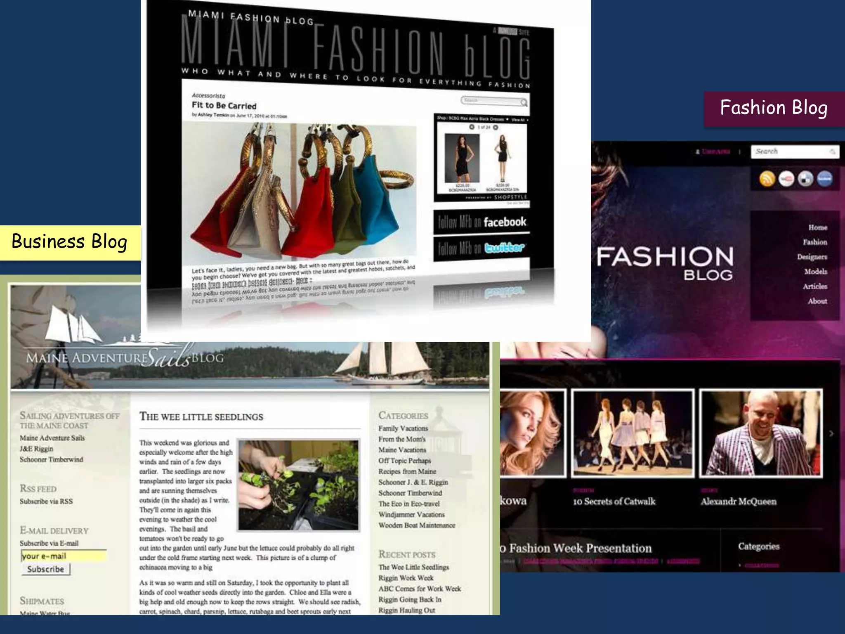The width and height of the screenshot is (845, 634).
Task: Open ABC Comes for Work Week post
Action: 420,589
